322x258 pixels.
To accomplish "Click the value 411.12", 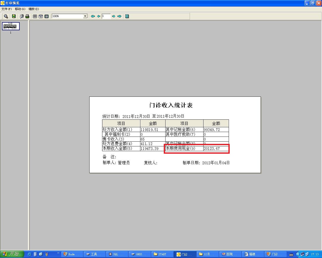I will click(147, 144).
